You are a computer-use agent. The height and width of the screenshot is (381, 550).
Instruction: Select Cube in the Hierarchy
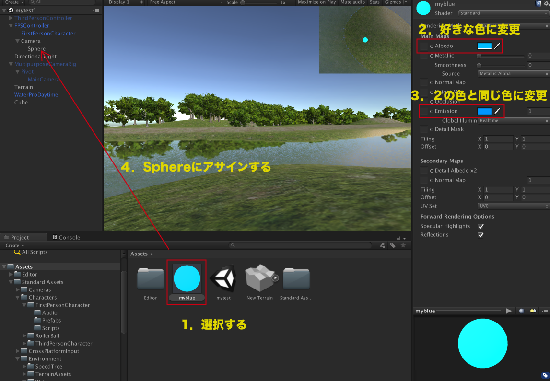[21, 103]
